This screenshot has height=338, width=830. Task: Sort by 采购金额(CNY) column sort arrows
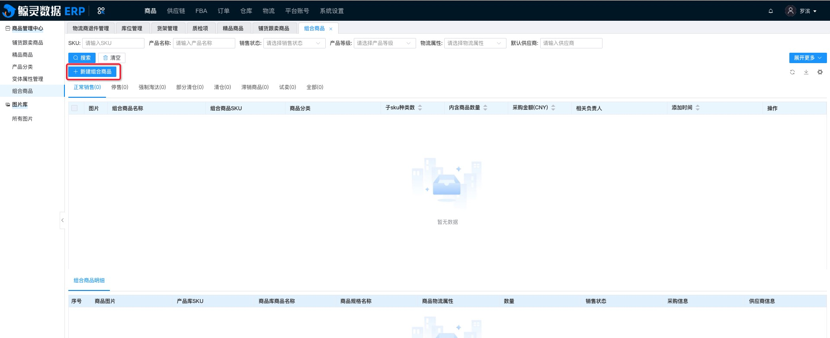tap(553, 108)
